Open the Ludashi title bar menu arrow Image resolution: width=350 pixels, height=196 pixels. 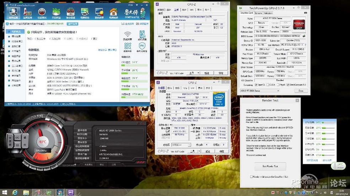[x=136, y=5]
